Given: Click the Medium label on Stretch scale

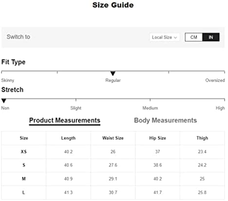Looking at the screenshot, I should click(x=150, y=108).
